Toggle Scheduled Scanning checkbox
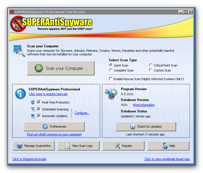Viewport: 203px width, 173px height. point(39,109)
